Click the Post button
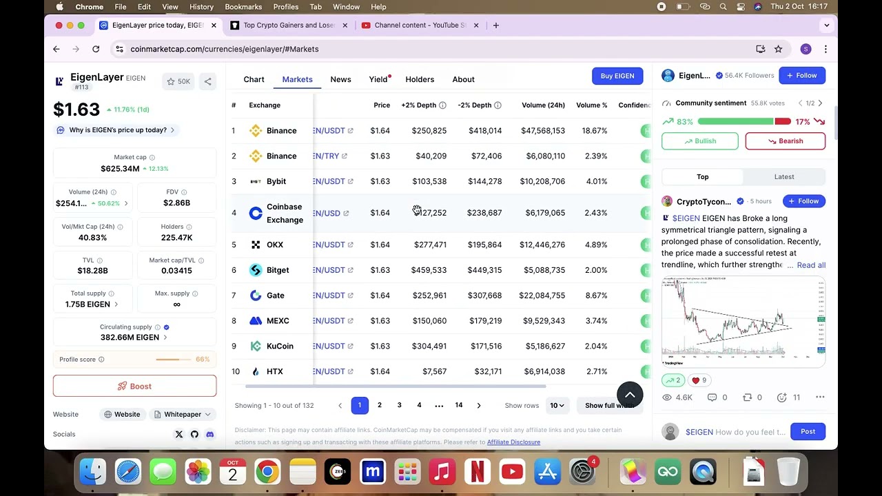 808,432
